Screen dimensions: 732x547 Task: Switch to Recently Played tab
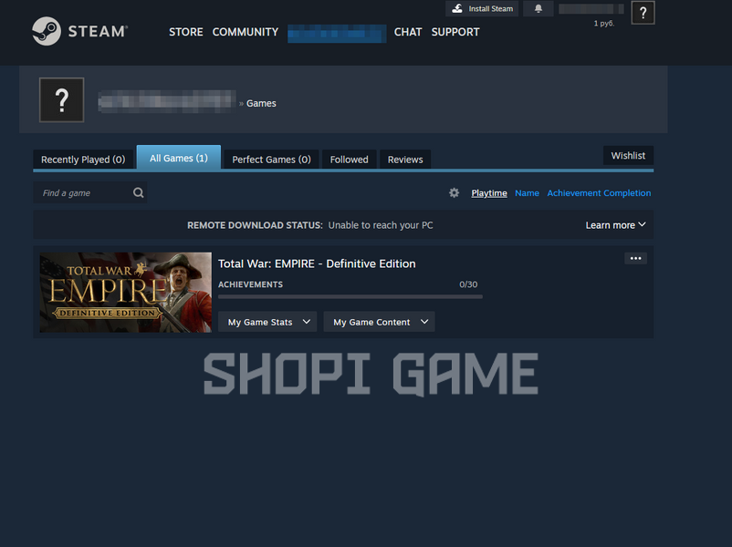tap(83, 160)
